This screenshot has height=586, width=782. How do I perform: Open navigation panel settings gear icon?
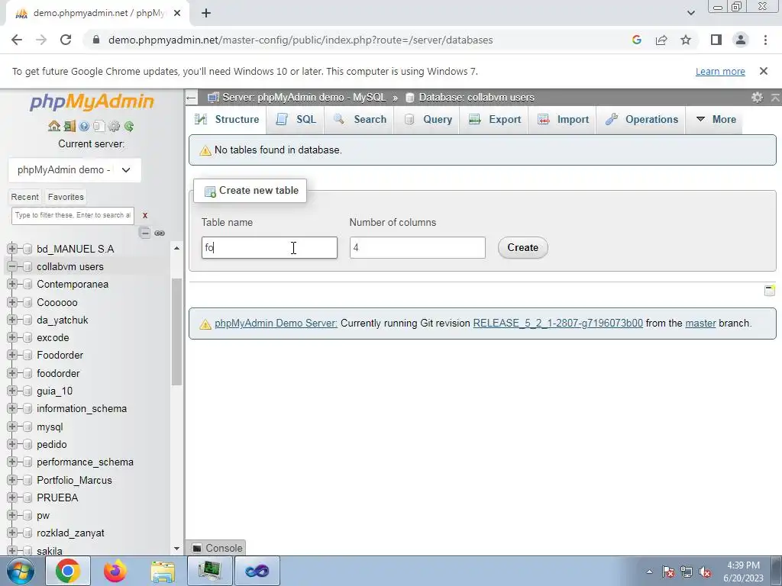(114, 126)
